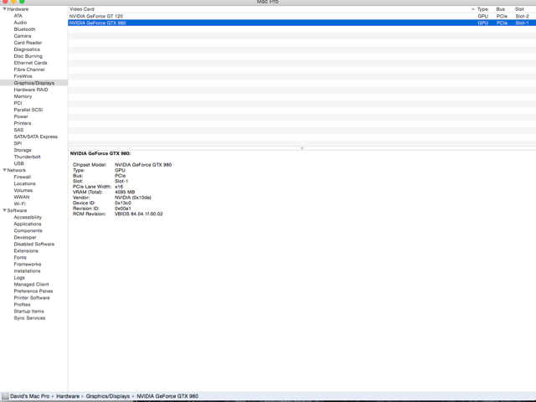Open Extensions software list
Viewport: 536px width, 402px height.
pyautogui.click(x=26, y=250)
